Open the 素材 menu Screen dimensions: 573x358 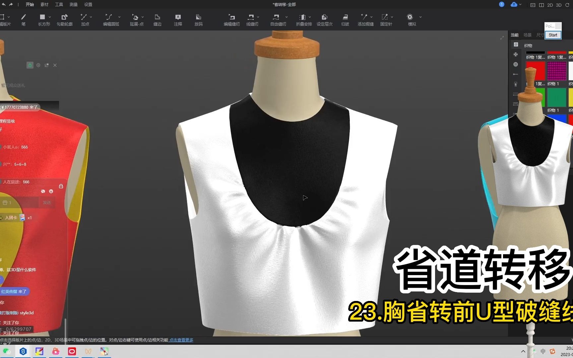[44, 5]
